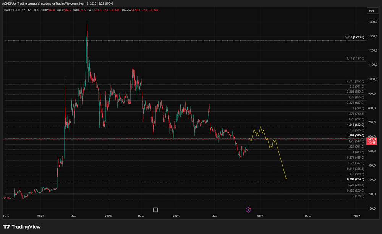Click the 2023 label on the time axis
Screen dimensions: 382x234
(x=41, y=216)
